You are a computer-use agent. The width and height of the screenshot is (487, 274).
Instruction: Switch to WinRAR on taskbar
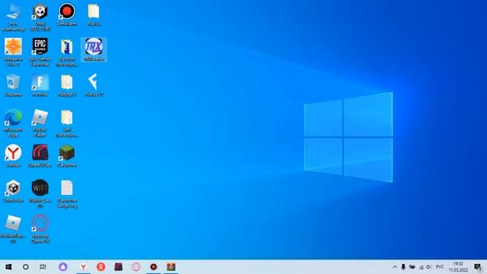(x=170, y=267)
